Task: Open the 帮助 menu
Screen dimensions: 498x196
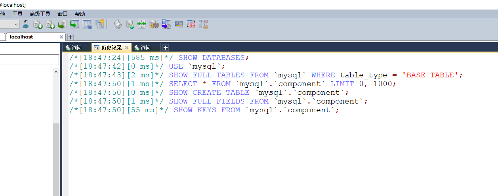Action: point(80,14)
